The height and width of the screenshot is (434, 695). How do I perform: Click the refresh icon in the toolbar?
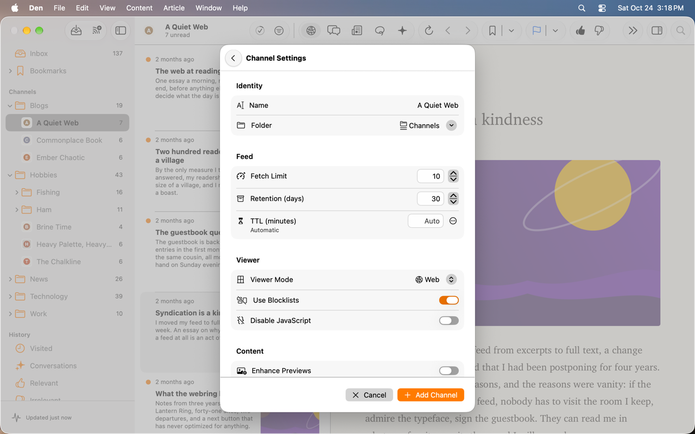click(429, 31)
